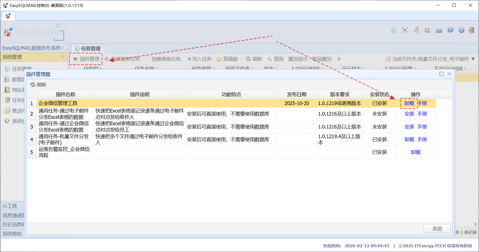
Task: Click 卸载 for 企业微信管理工具 plugin
Action: [409, 103]
